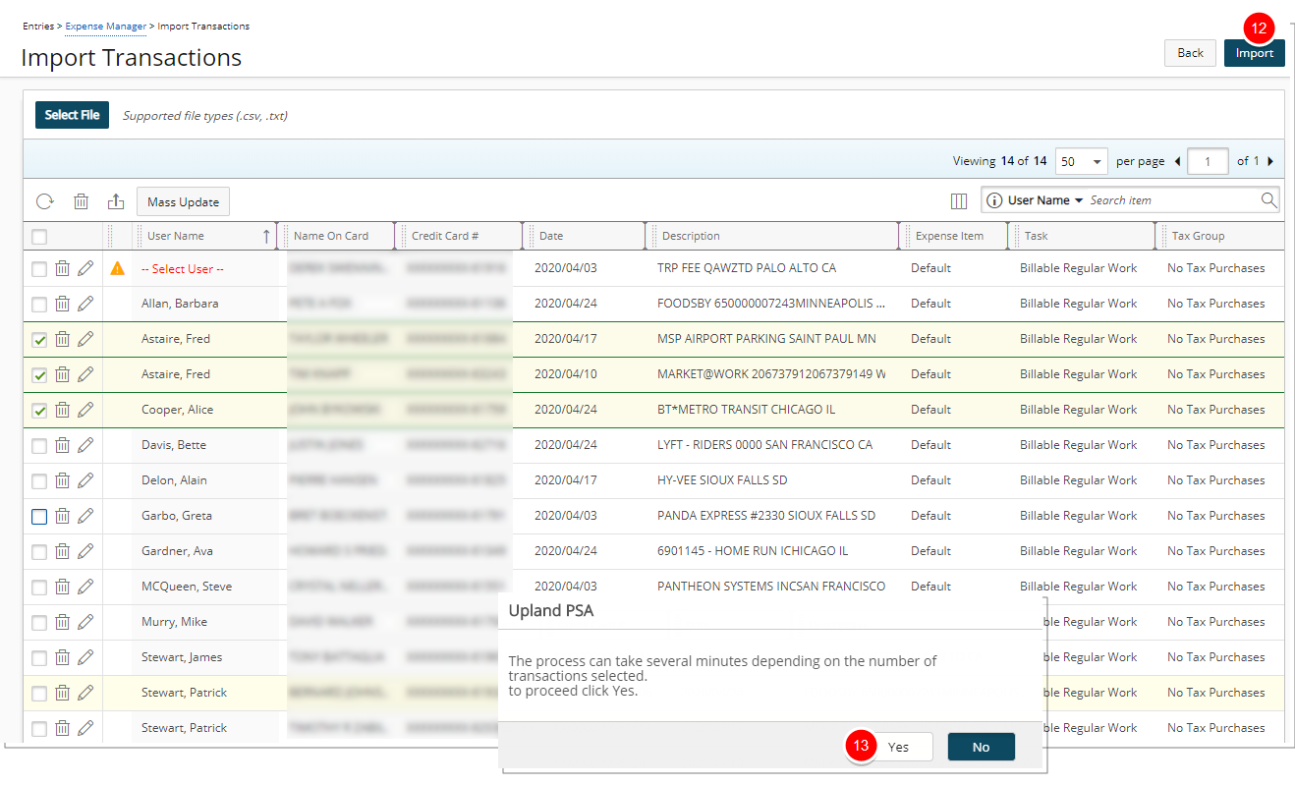Check the Delon, Alain checkbox
This screenshot has width=1295, height=785.
coord(39,481)
